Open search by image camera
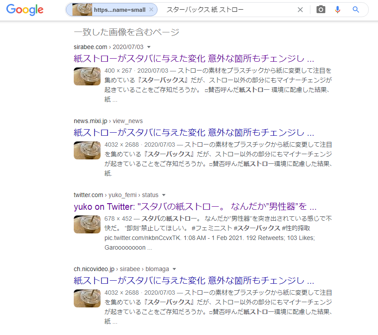378x335 pixels. pyautogui.click(x=320, y=10)
